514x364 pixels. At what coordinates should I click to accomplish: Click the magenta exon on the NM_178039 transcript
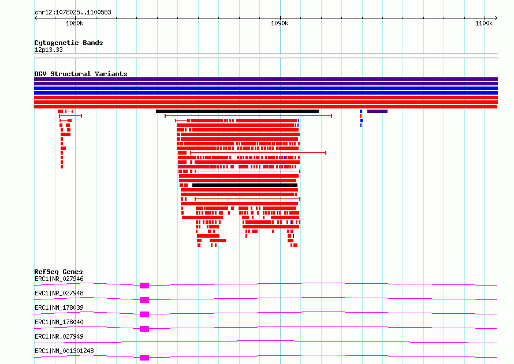pyautogui.click(x=144, y=314)
